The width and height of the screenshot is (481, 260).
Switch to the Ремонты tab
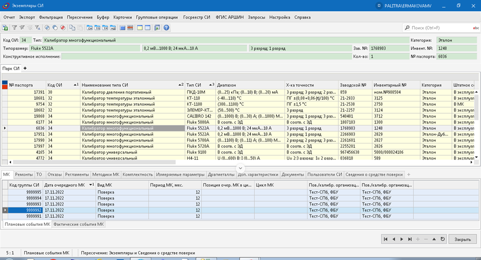point(24,174)
